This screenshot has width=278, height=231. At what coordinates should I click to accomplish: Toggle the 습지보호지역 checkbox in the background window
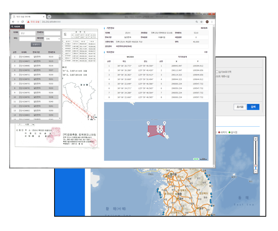(x=217, y=72)
